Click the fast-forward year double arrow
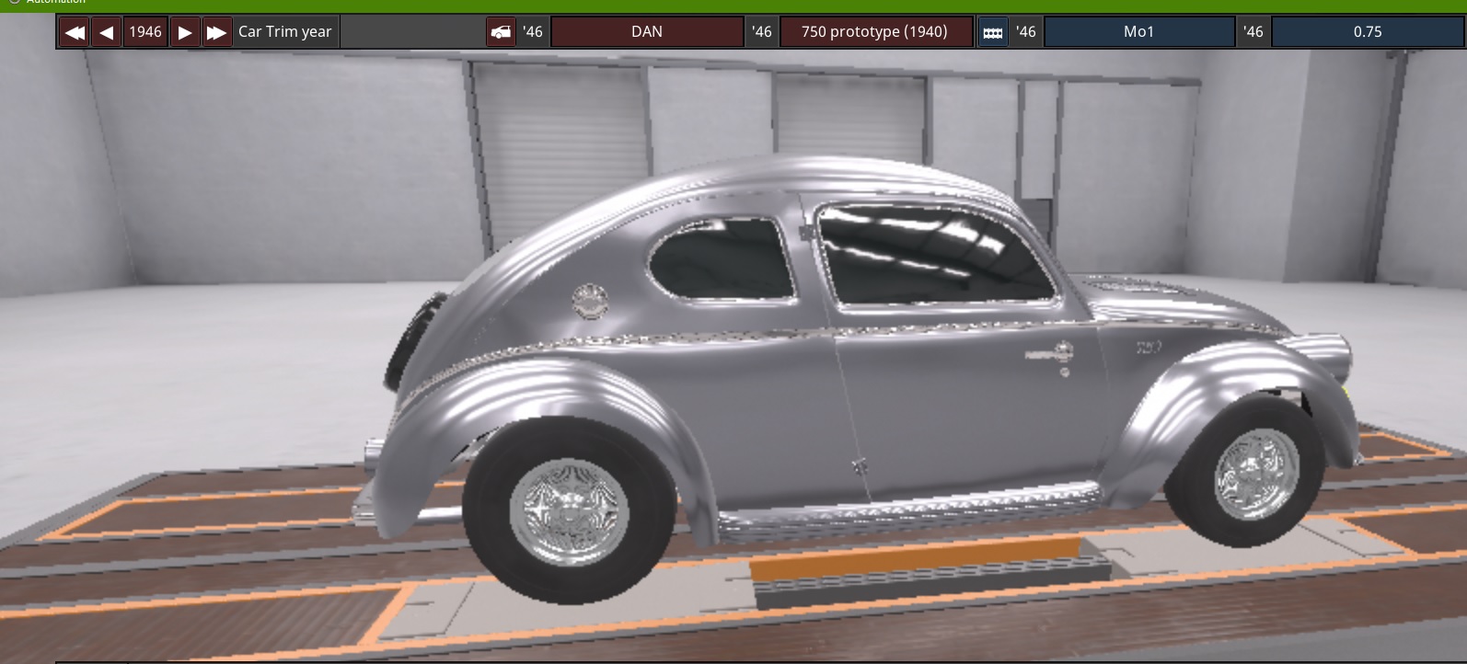 click(x=216, y=32)
